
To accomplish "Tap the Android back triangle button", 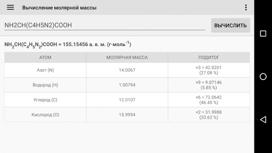I will coord(263,119).
